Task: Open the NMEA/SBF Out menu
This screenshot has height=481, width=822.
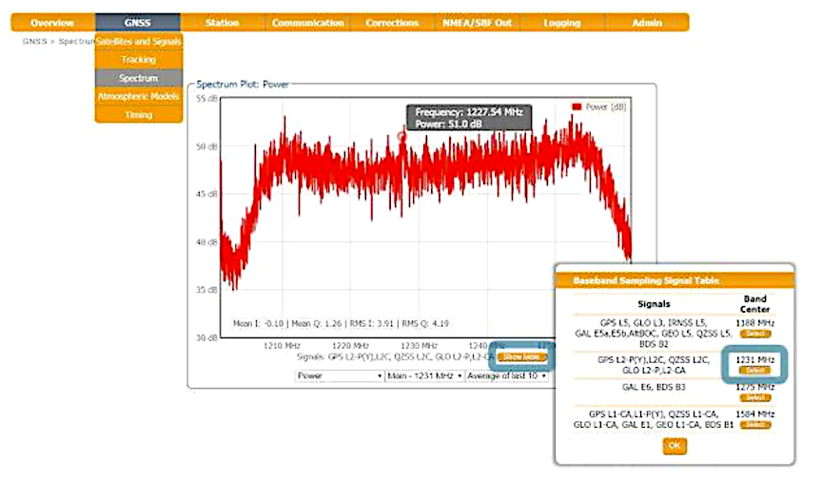Action: 477,22
